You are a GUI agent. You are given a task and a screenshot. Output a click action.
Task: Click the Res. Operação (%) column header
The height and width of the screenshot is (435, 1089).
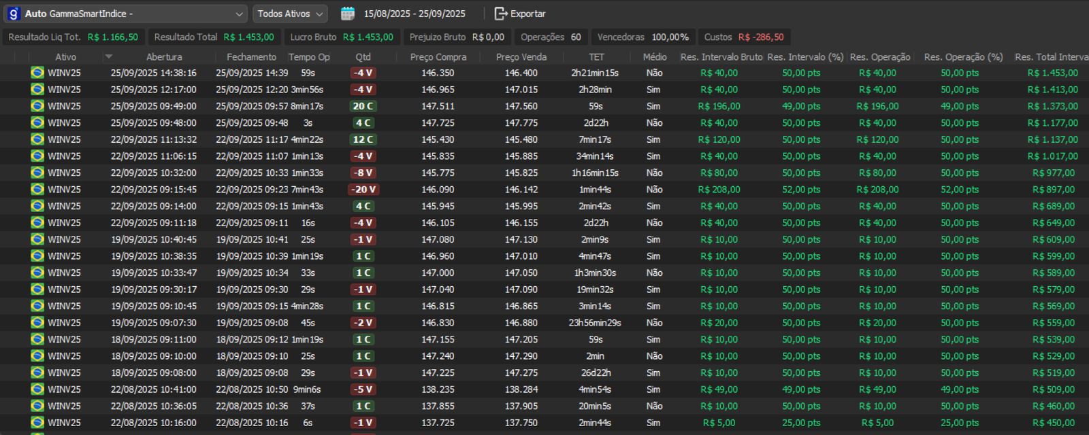pos(963,57)
